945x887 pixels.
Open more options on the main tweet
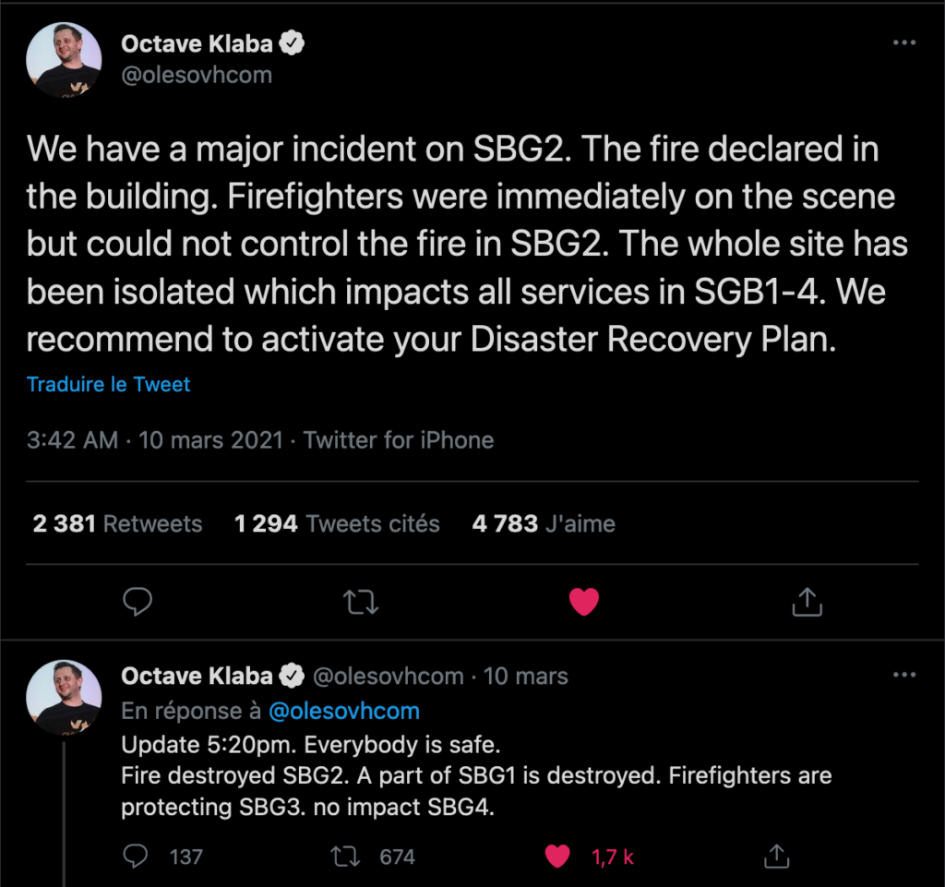[904, 43]
